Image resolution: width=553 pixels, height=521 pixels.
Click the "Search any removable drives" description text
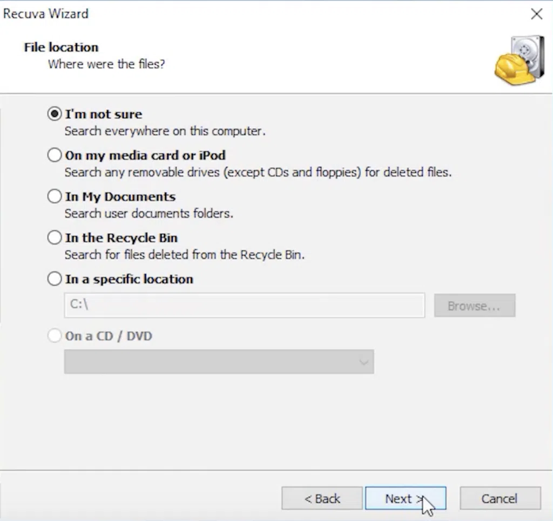coord(258,173)
